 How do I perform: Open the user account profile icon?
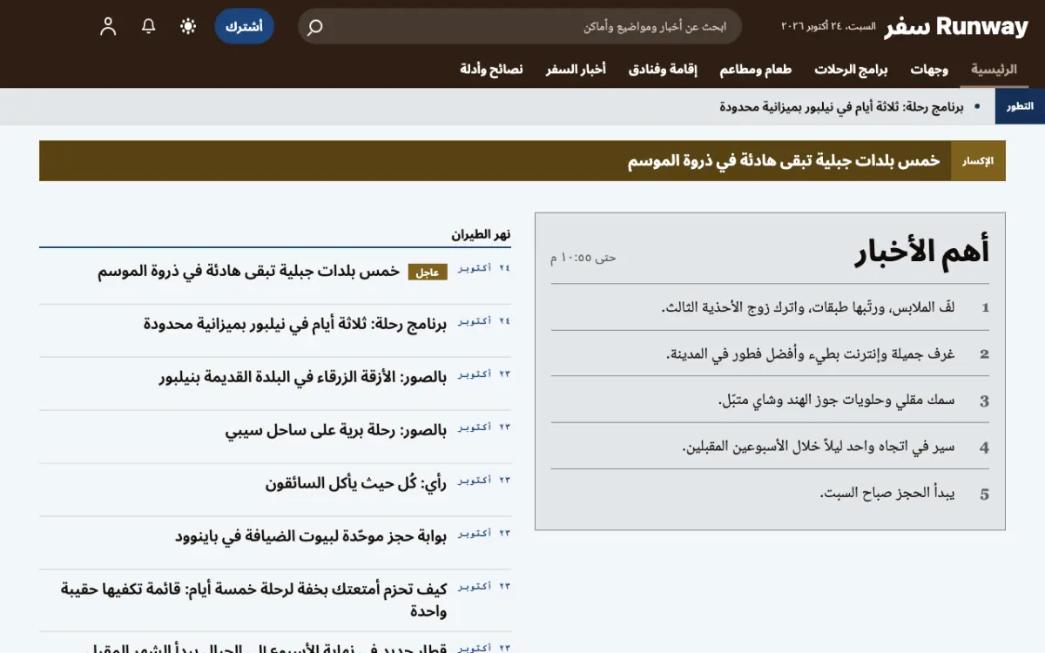[108, 26]
